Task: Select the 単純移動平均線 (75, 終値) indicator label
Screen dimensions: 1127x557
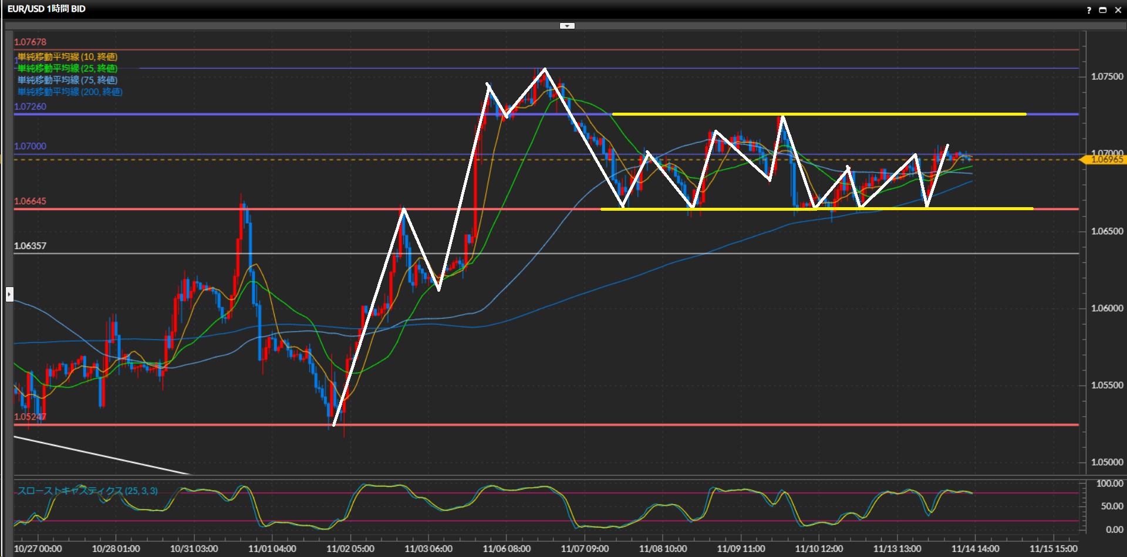Action: click(68, 80)
